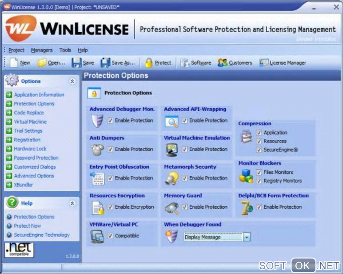
Task: Select Virtual Machine in Options list
Action: pos(30,122)
